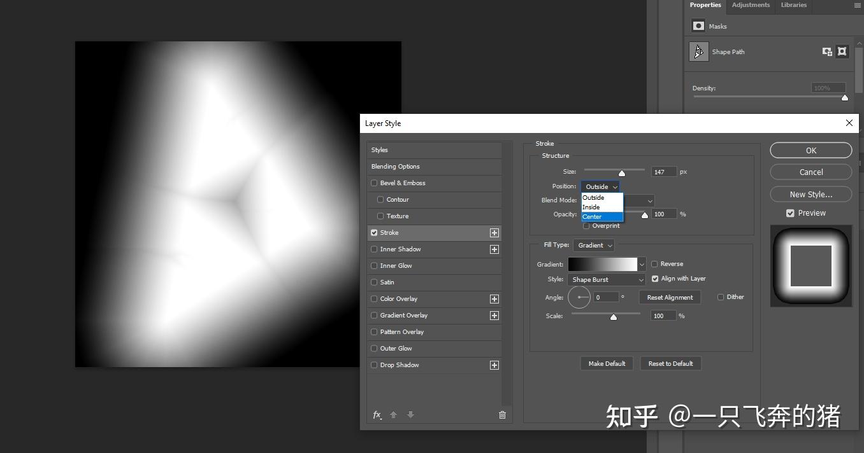The image size is (864, 453).
Task: Select the vector mask icon in Properties
Action: (x=842, y=52)
